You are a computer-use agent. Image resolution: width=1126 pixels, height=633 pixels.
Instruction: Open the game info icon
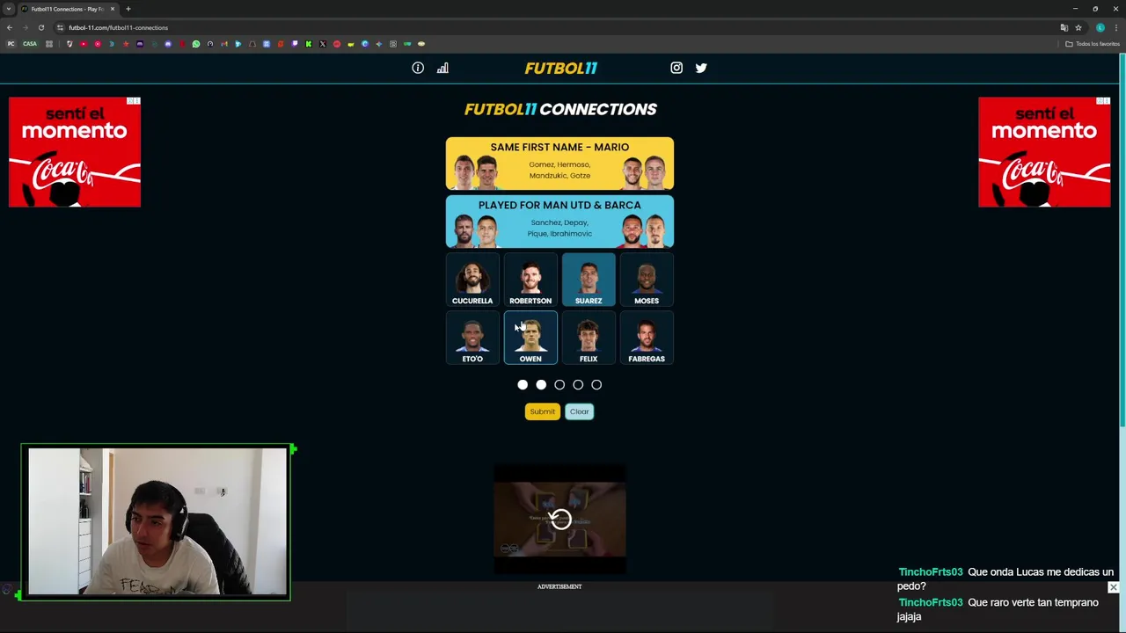(418, 68)
